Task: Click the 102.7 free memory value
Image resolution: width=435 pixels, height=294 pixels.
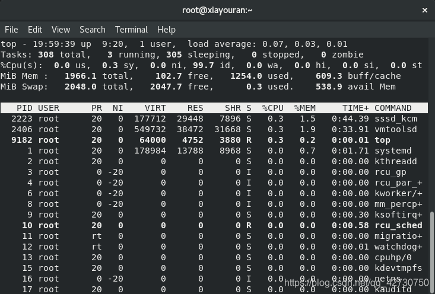Action: pos(169,76)
